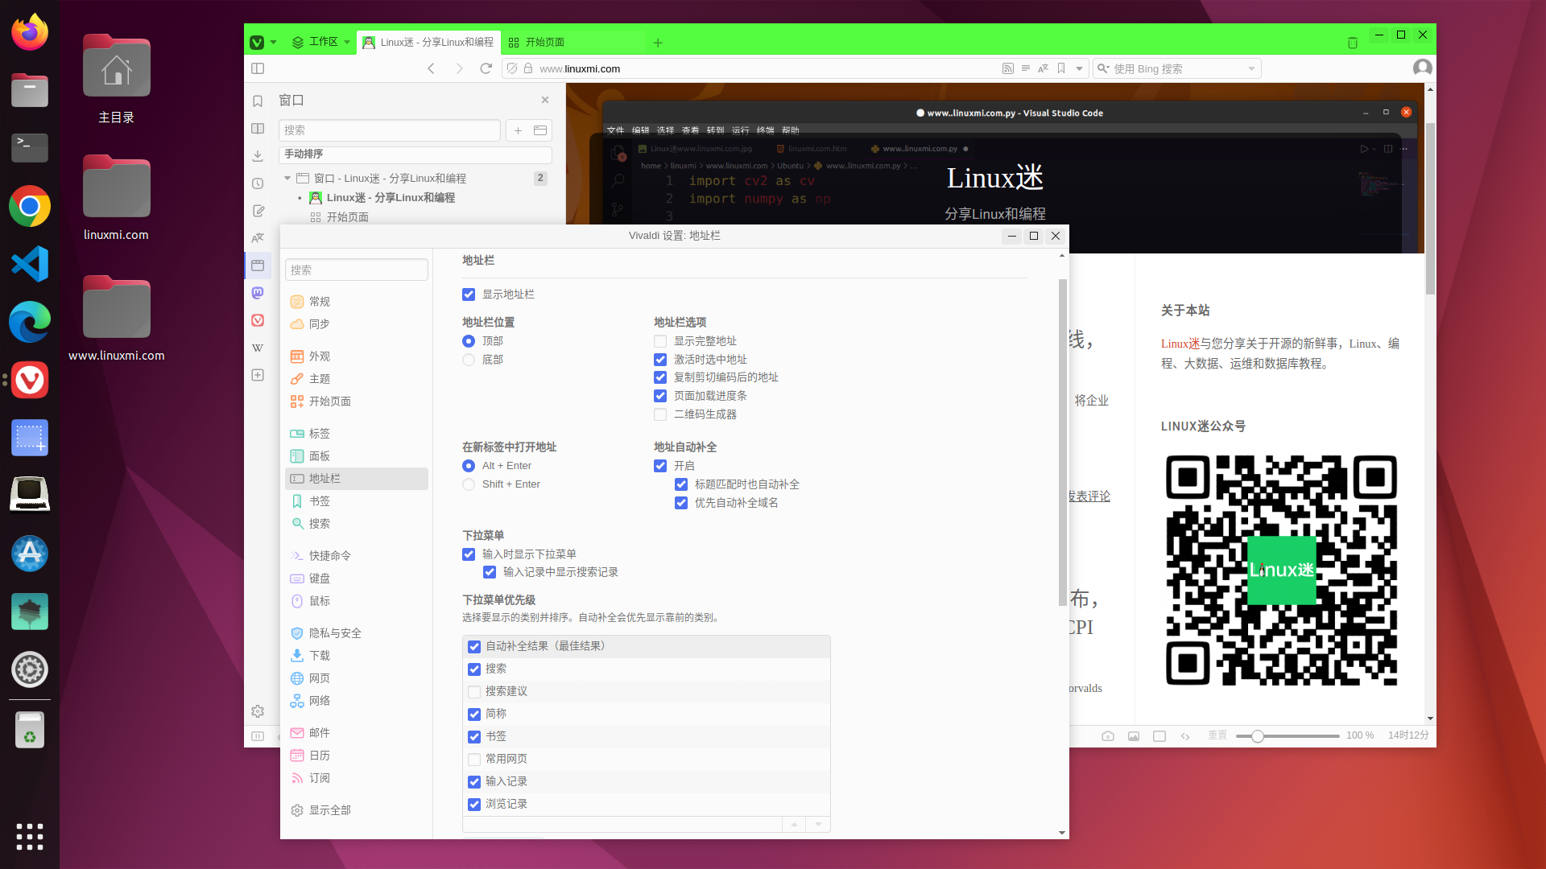Open the translate panel icon in sidebar
The width and height of the screenshot is (1546, 869).
[258, 238]
